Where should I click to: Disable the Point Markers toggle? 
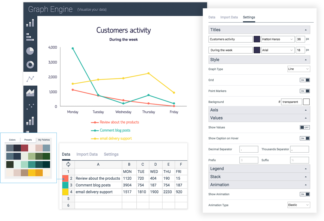pos(305,91)
